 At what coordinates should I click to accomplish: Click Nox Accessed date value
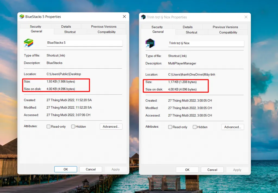pyautogui.click(x=190, y=115)
